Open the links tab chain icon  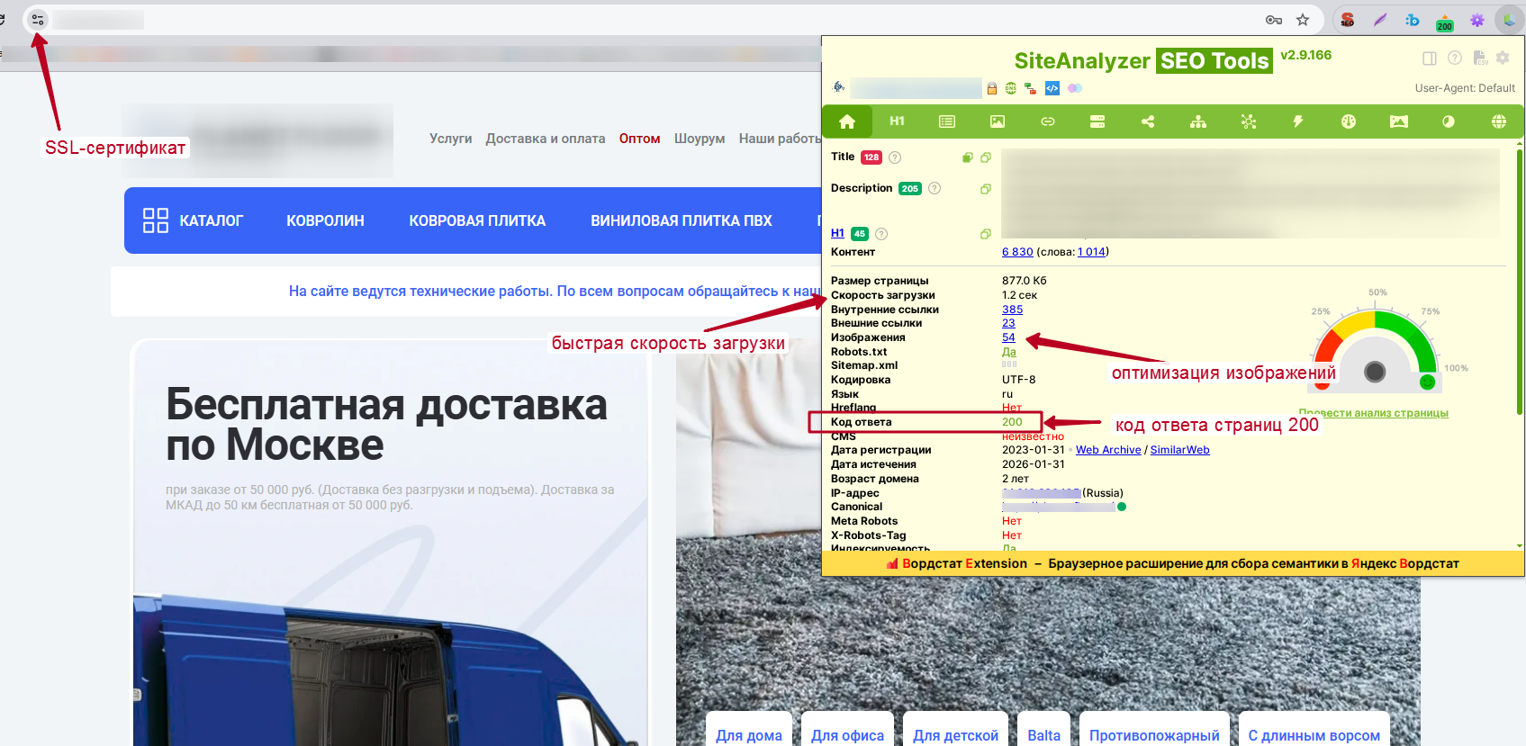(x=1048, y=121)
